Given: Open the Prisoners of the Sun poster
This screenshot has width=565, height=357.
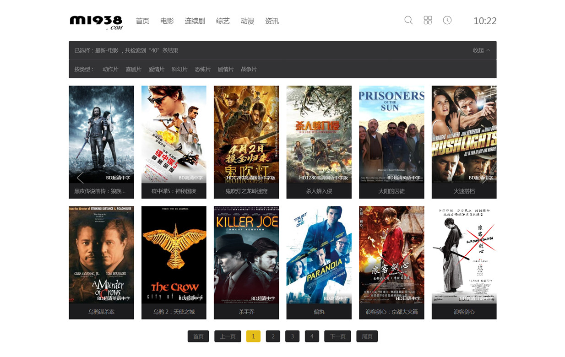Looking at the screenshot, I should point(391,135).
